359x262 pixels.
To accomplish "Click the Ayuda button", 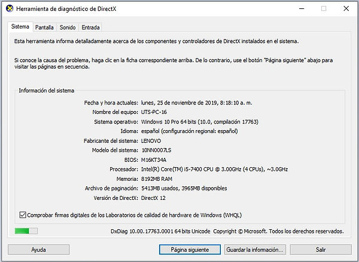I will pos(38,249).
